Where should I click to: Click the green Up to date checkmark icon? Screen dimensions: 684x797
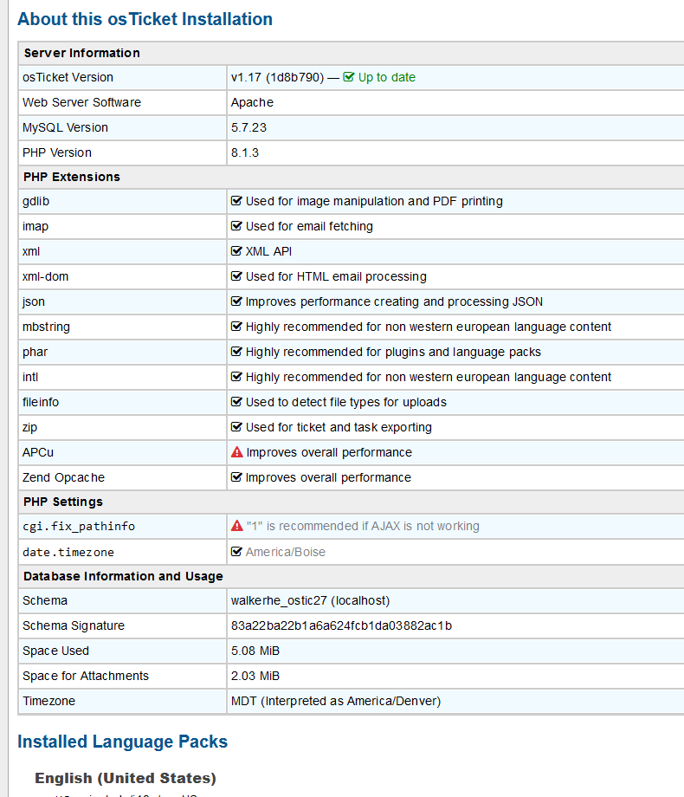(349, 77)
